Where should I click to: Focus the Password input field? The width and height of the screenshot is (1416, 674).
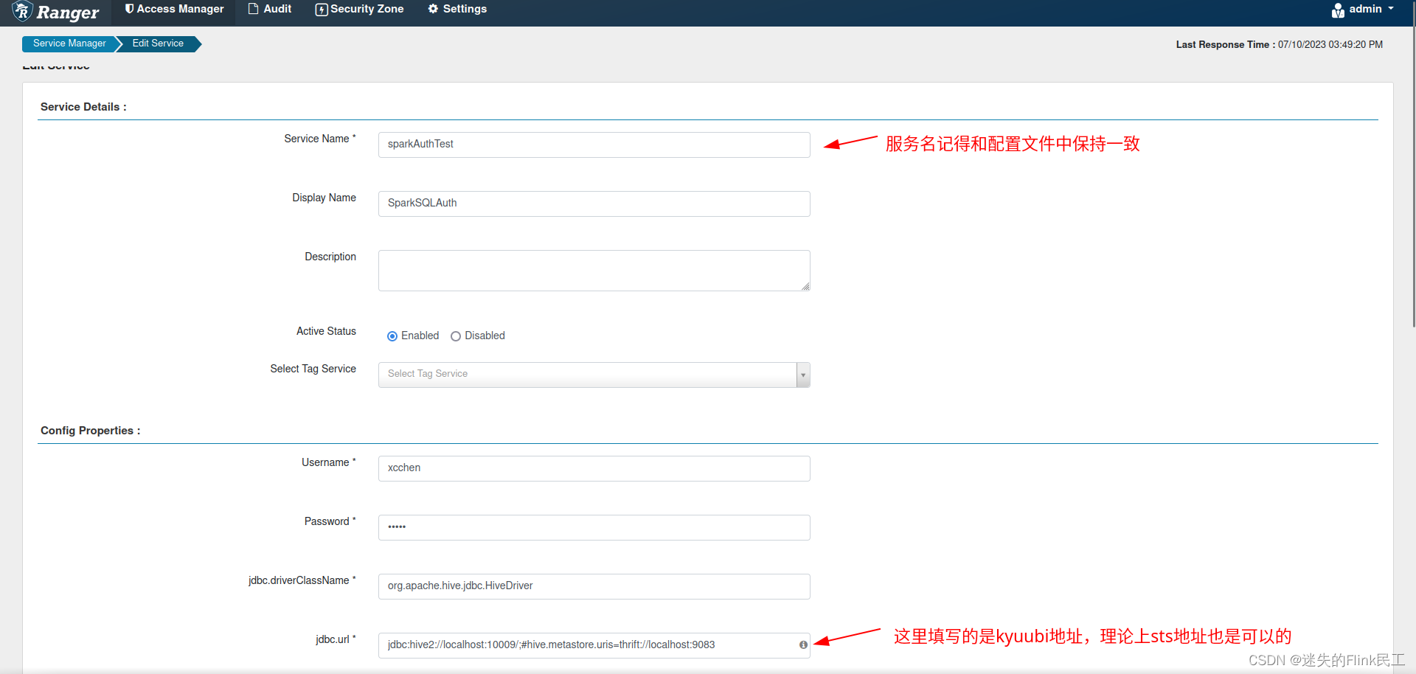click(594, 527)
